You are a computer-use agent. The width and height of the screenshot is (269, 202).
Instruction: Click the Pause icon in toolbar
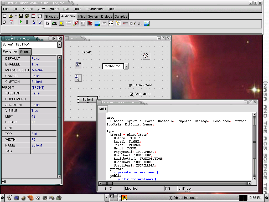click(x=27, y=22)
